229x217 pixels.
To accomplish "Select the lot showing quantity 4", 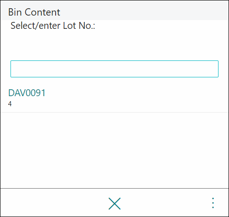I will pyautogui.click(x=114, y=98).
